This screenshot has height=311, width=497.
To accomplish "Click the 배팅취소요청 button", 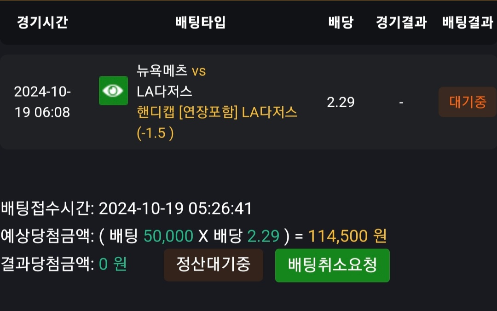I will [x=332, y=265].
